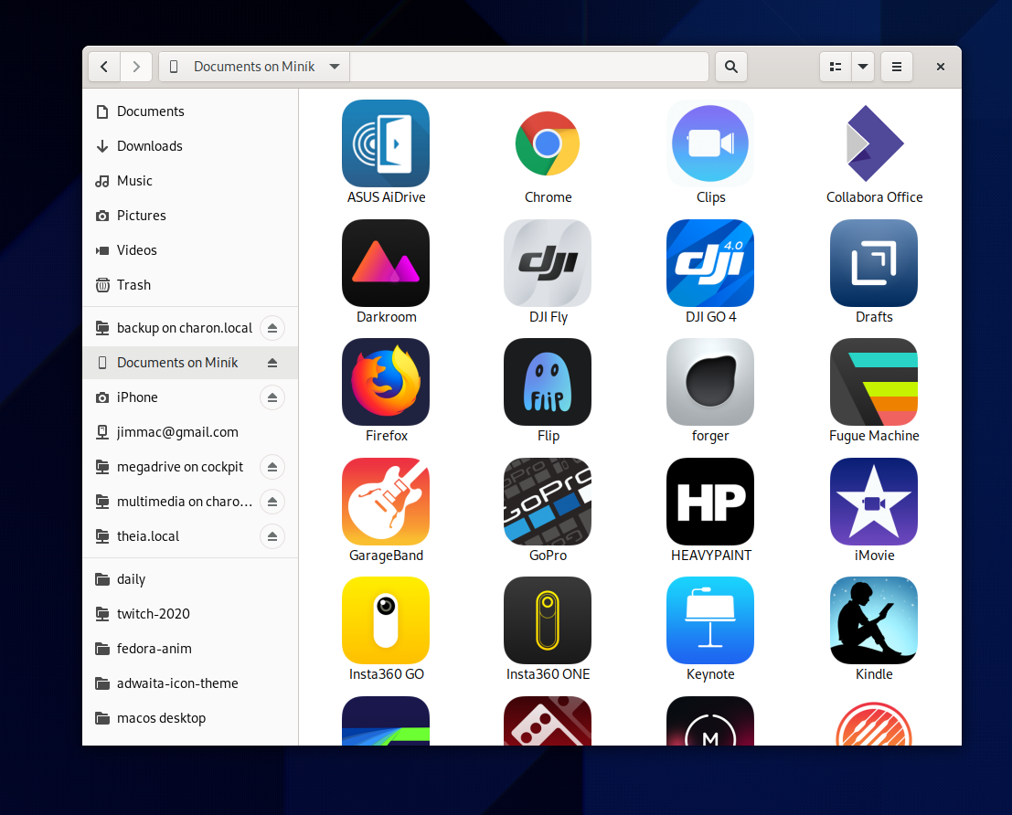
Task: Select the Fugue Machine icon
Action: pyautogui.click(x=873, y=382)
